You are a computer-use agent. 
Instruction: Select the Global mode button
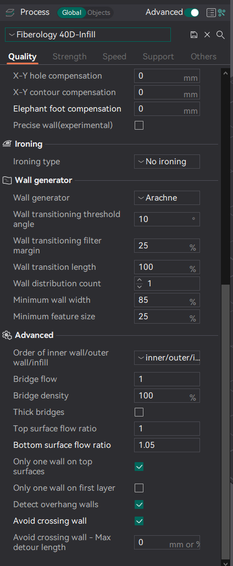[71, 13]
